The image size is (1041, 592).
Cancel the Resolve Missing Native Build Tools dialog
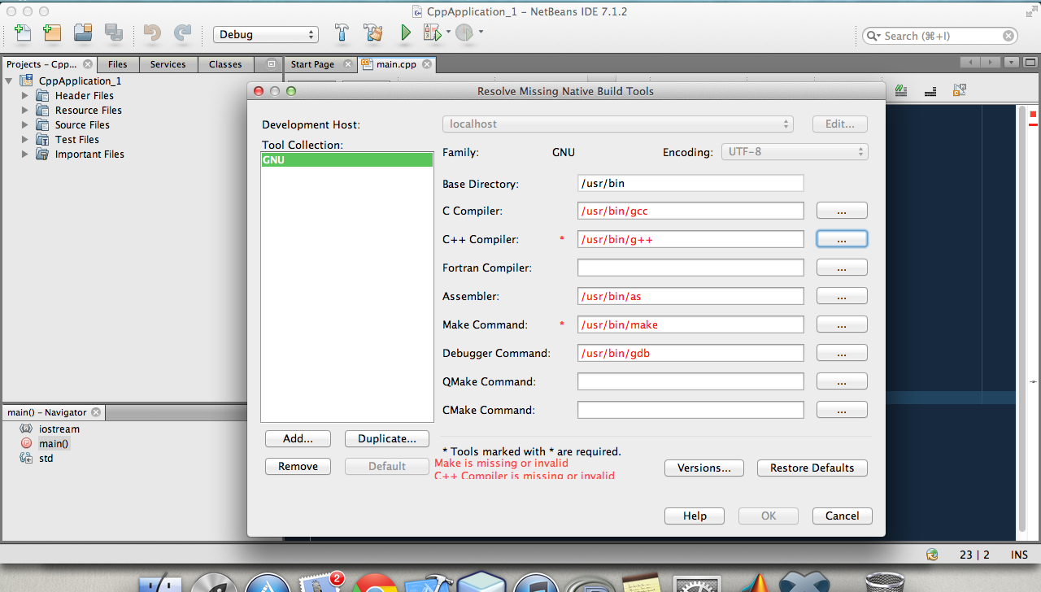(x=843, y=516)
